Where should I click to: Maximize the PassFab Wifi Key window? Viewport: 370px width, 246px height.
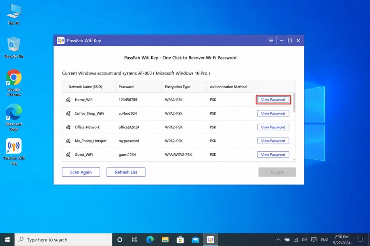point(290,41)
